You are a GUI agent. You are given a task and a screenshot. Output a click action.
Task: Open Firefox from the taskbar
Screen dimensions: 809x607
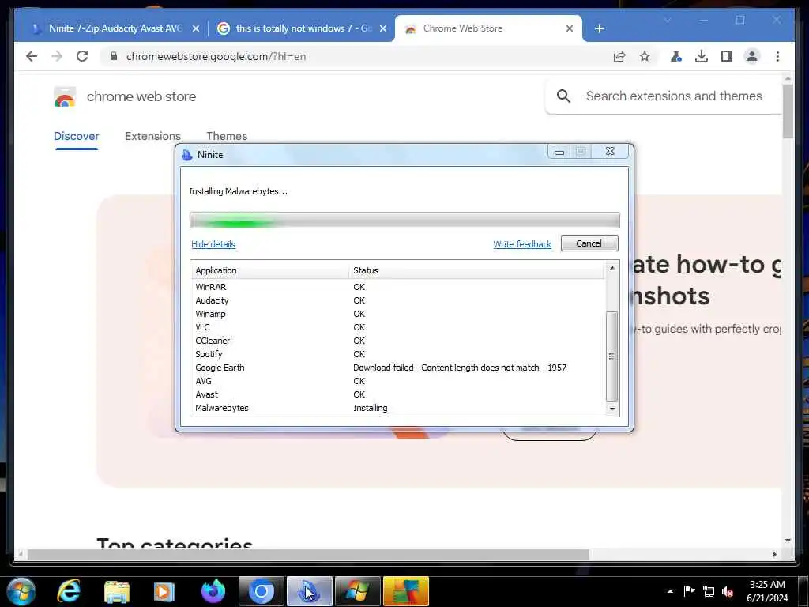213,591
